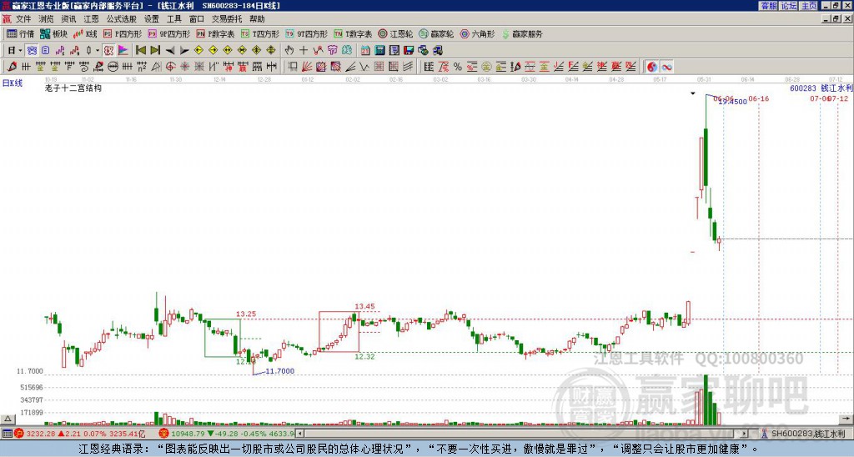Open the calculator icon

379,50
